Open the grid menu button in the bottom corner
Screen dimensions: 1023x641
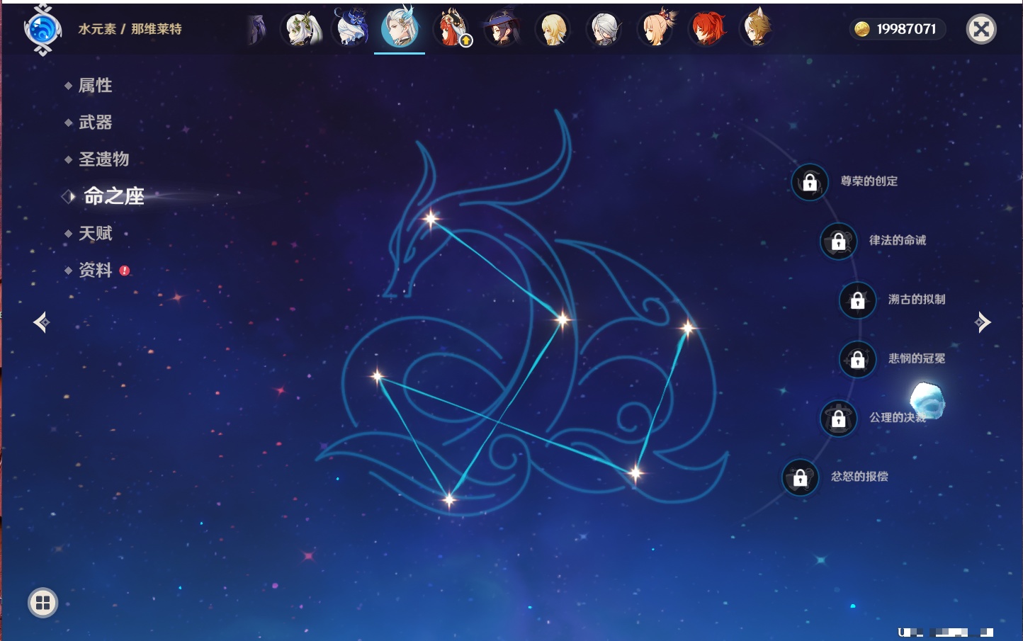tap(43, 603)
